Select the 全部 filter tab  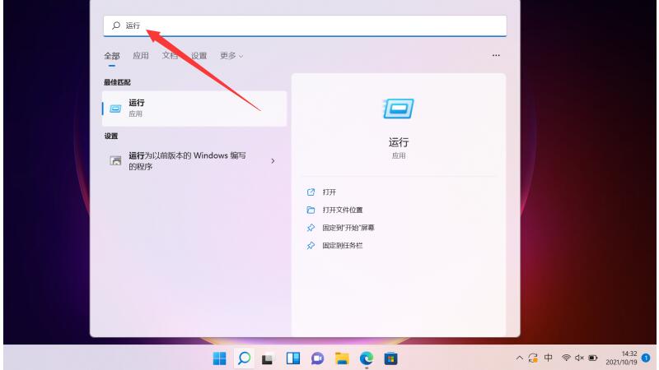pos(112,56)
